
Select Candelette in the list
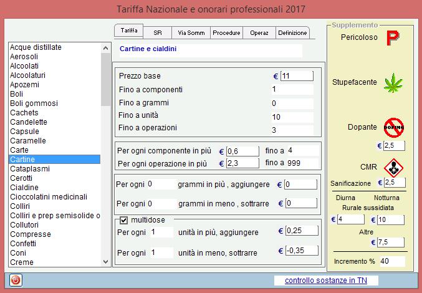click(x=55, y=122)
